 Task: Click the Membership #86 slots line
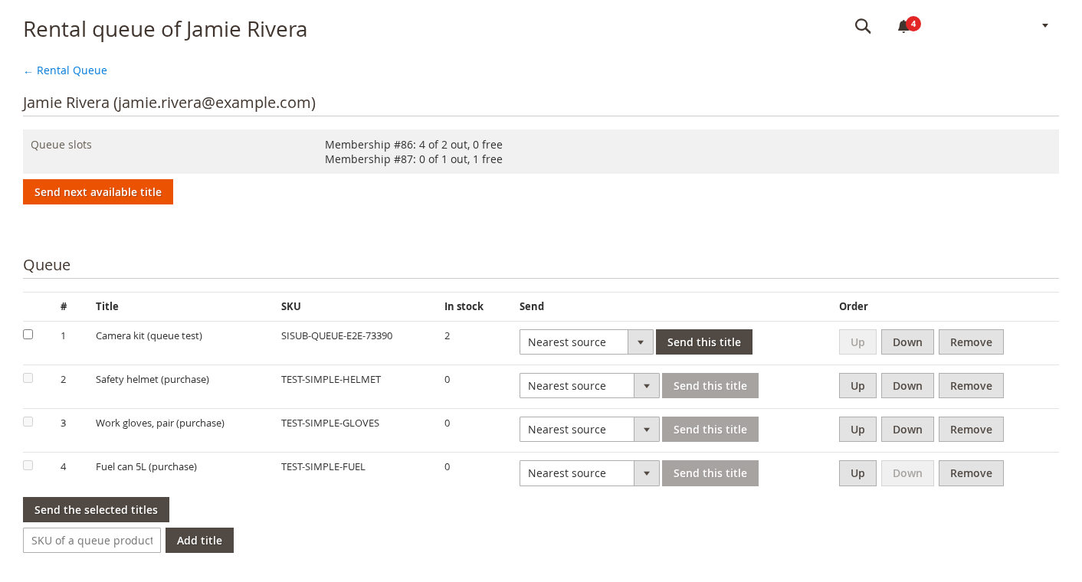click(414, 145)
